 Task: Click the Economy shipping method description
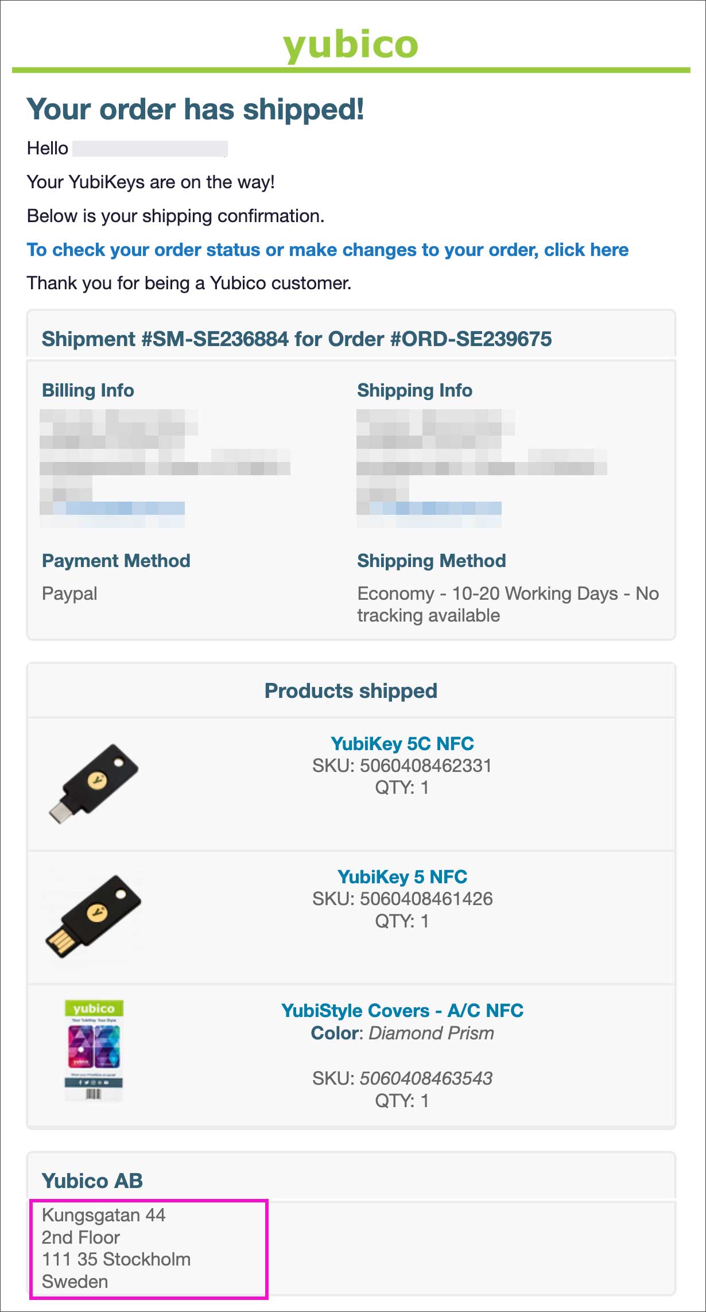507,604
